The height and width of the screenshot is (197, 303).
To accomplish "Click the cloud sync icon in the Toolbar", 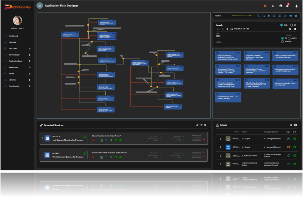I will 290,16.
